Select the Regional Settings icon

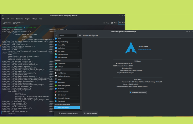pyautogui.click(x=56, y=42)
